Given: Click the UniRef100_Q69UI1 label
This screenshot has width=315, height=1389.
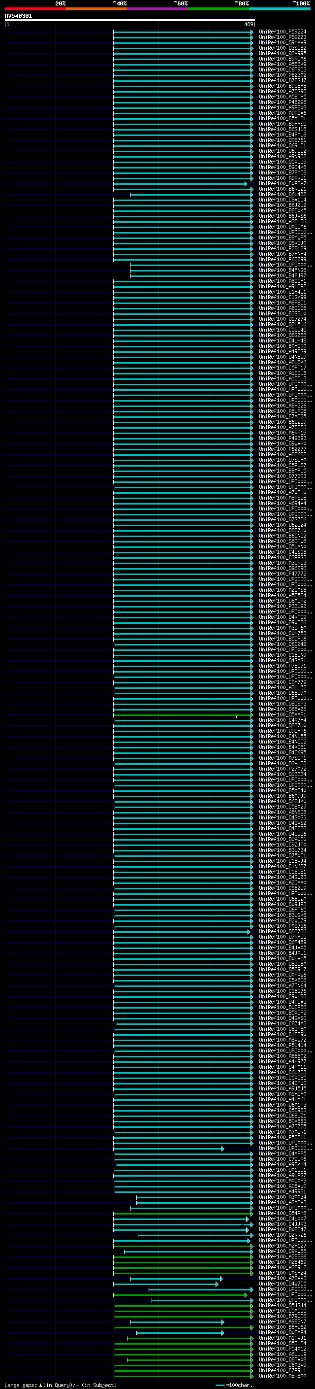Looking at the screenshot, I should 282,145.
